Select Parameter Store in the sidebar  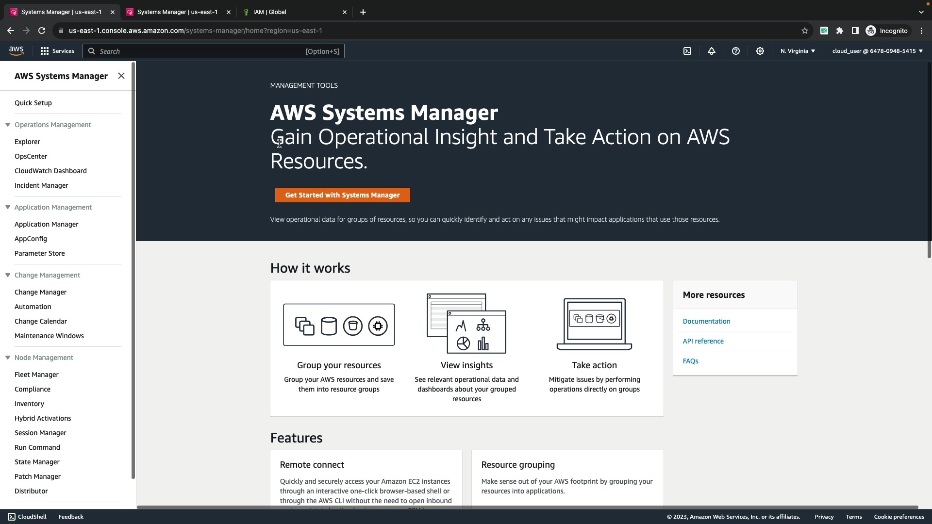(40, 253)
